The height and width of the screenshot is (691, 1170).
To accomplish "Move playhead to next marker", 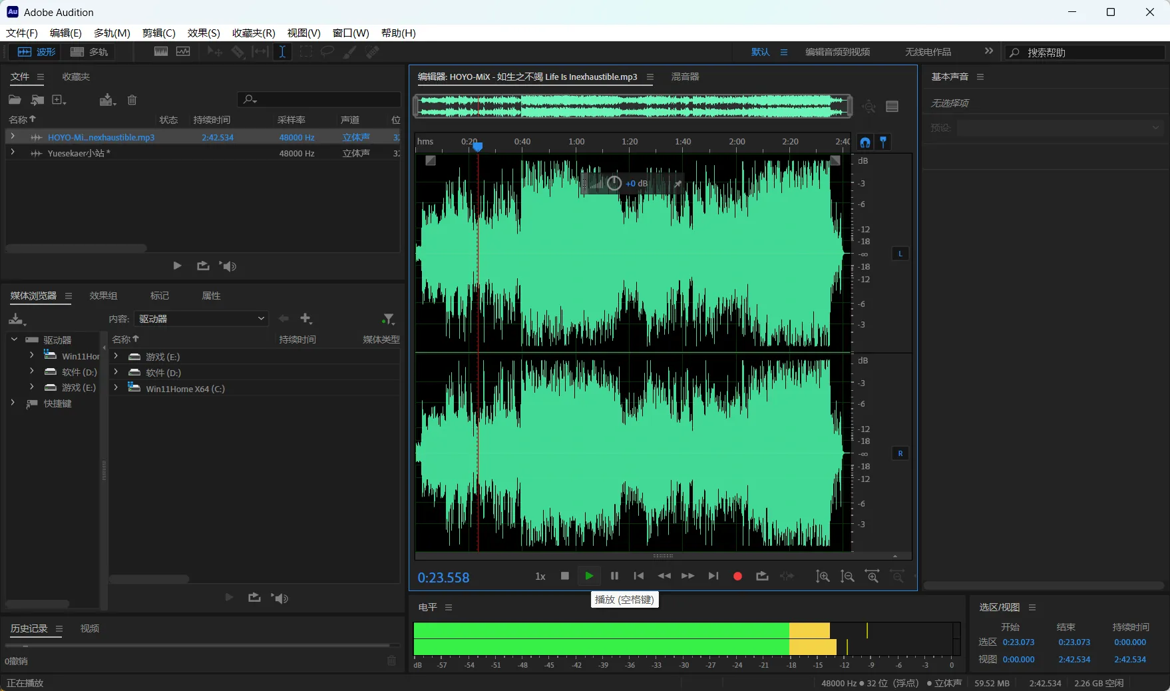I will tap(713, 576).
